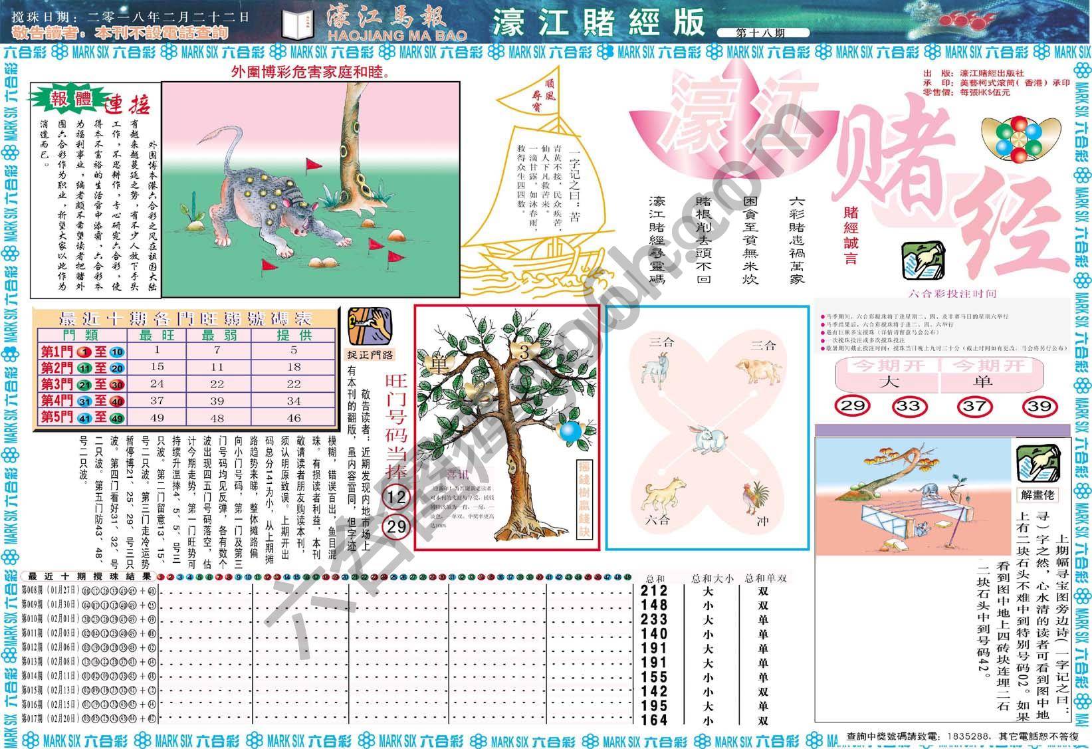Click red-circled number 37 below 今期开

point(974,407)
